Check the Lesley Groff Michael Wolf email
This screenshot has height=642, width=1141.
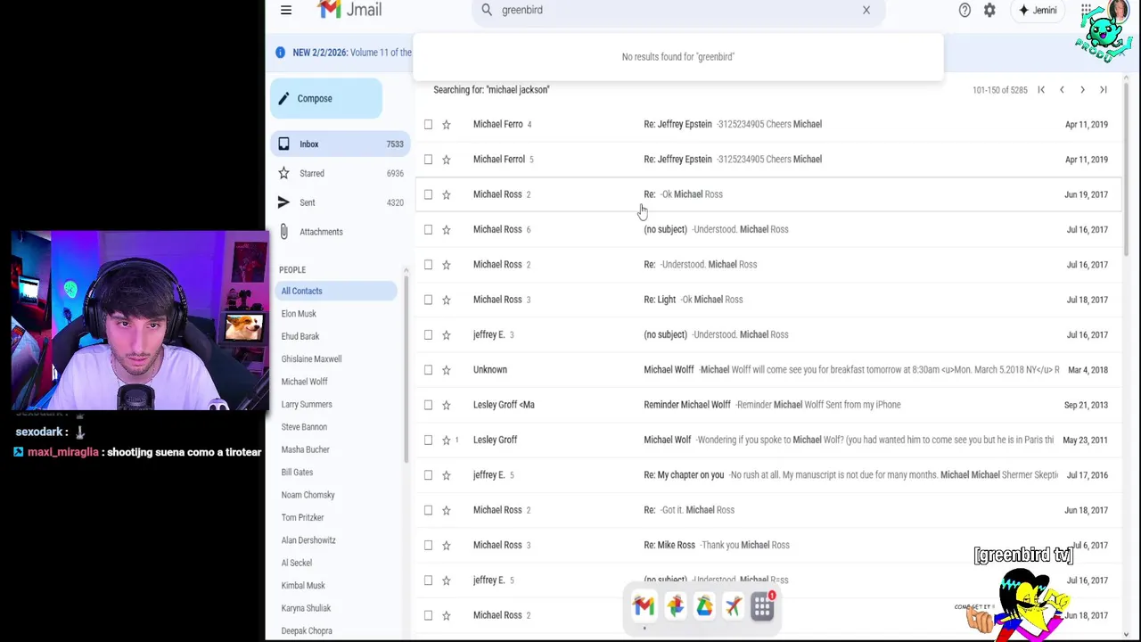(428, 440)
